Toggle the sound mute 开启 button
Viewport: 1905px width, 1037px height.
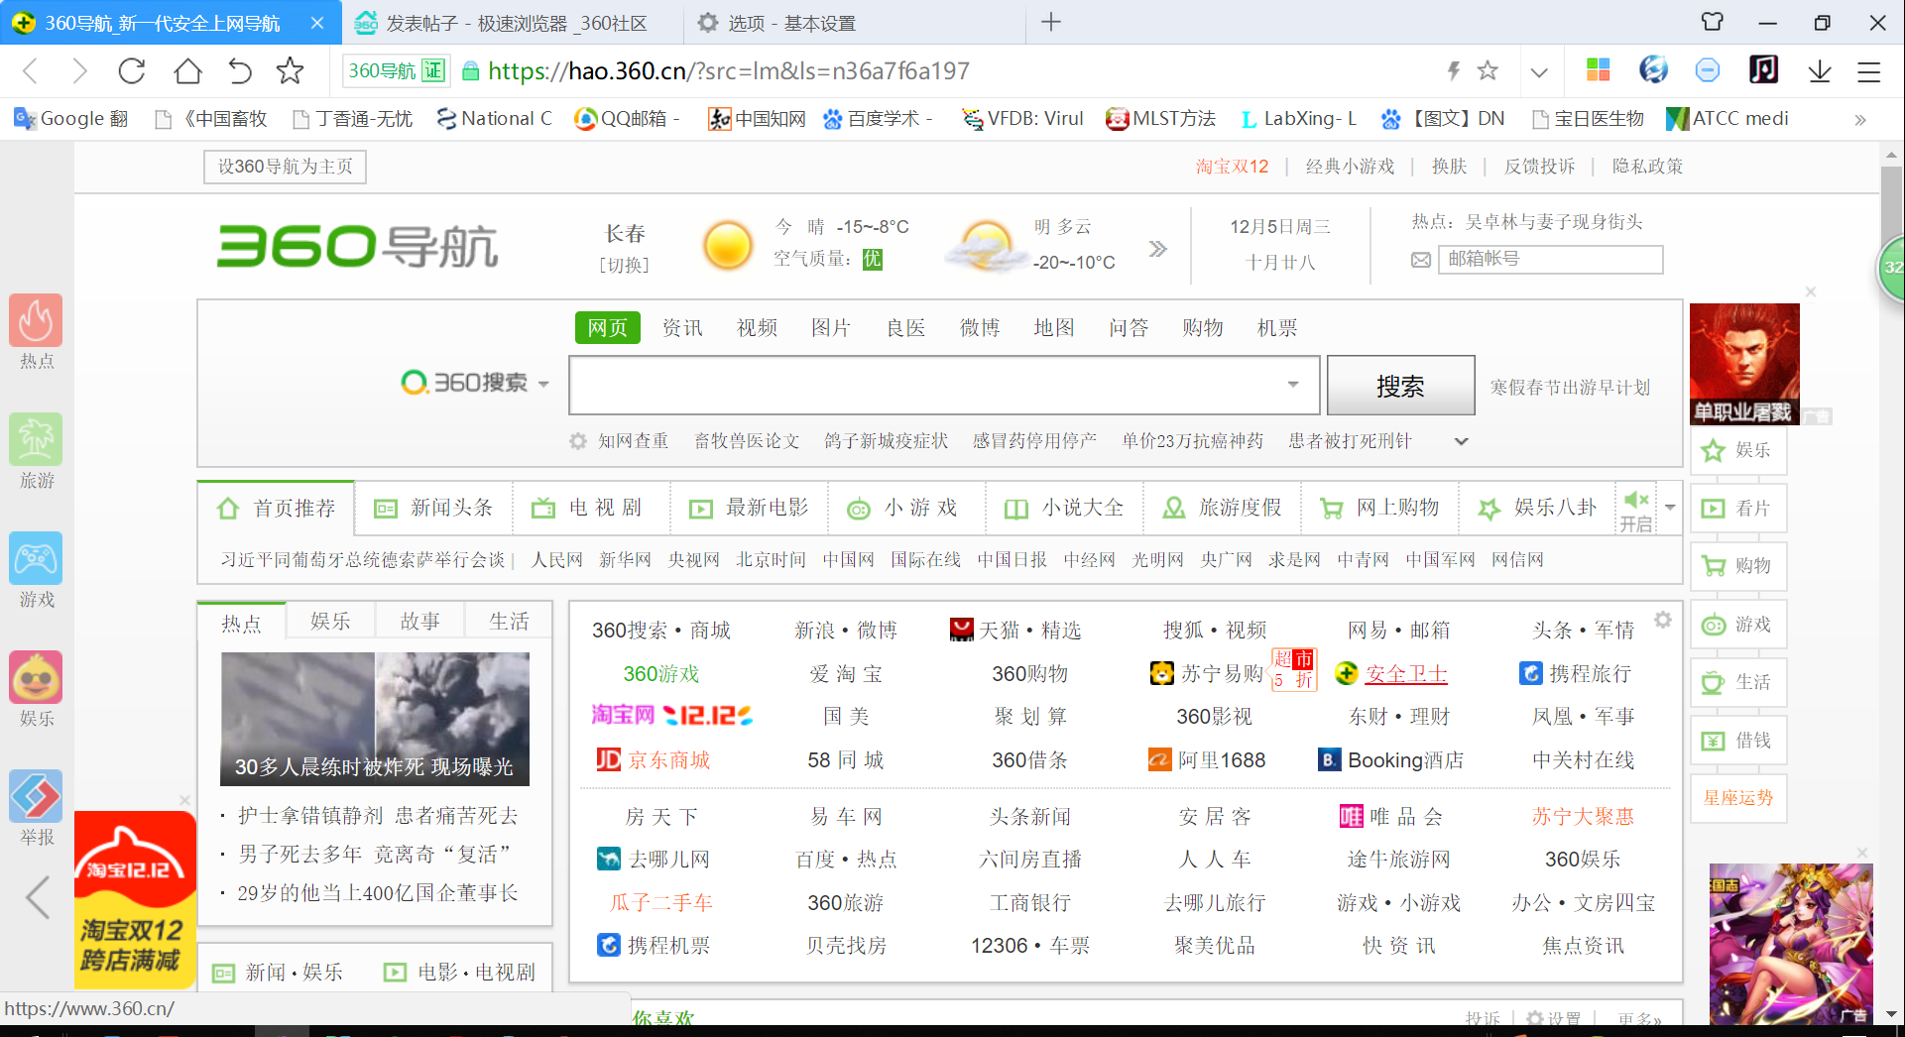(x=1636, y=511)
